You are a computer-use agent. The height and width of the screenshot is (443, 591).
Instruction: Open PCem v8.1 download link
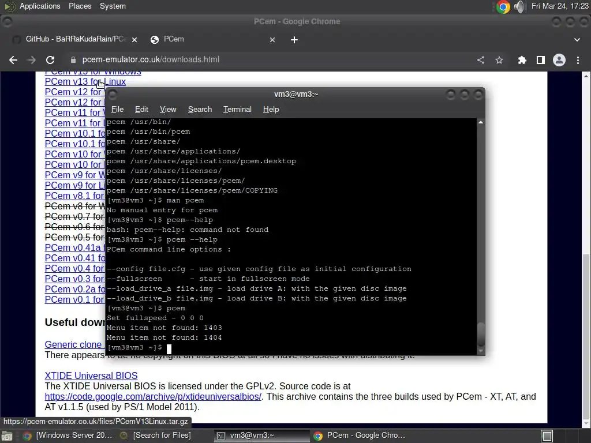[74, 196]
